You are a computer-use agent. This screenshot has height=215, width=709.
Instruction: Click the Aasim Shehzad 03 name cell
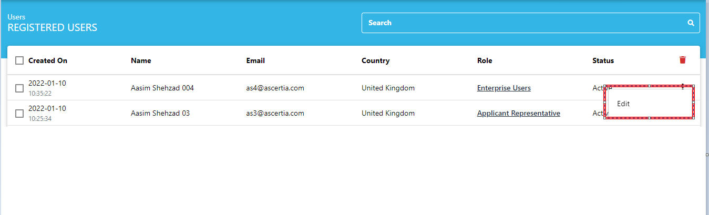160,113
